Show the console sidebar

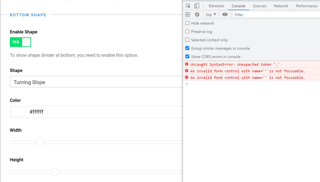188,14
